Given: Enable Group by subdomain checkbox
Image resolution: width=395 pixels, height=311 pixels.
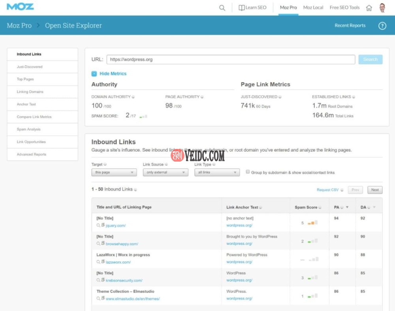Looking at the screenshot, I should coord(248,172).
